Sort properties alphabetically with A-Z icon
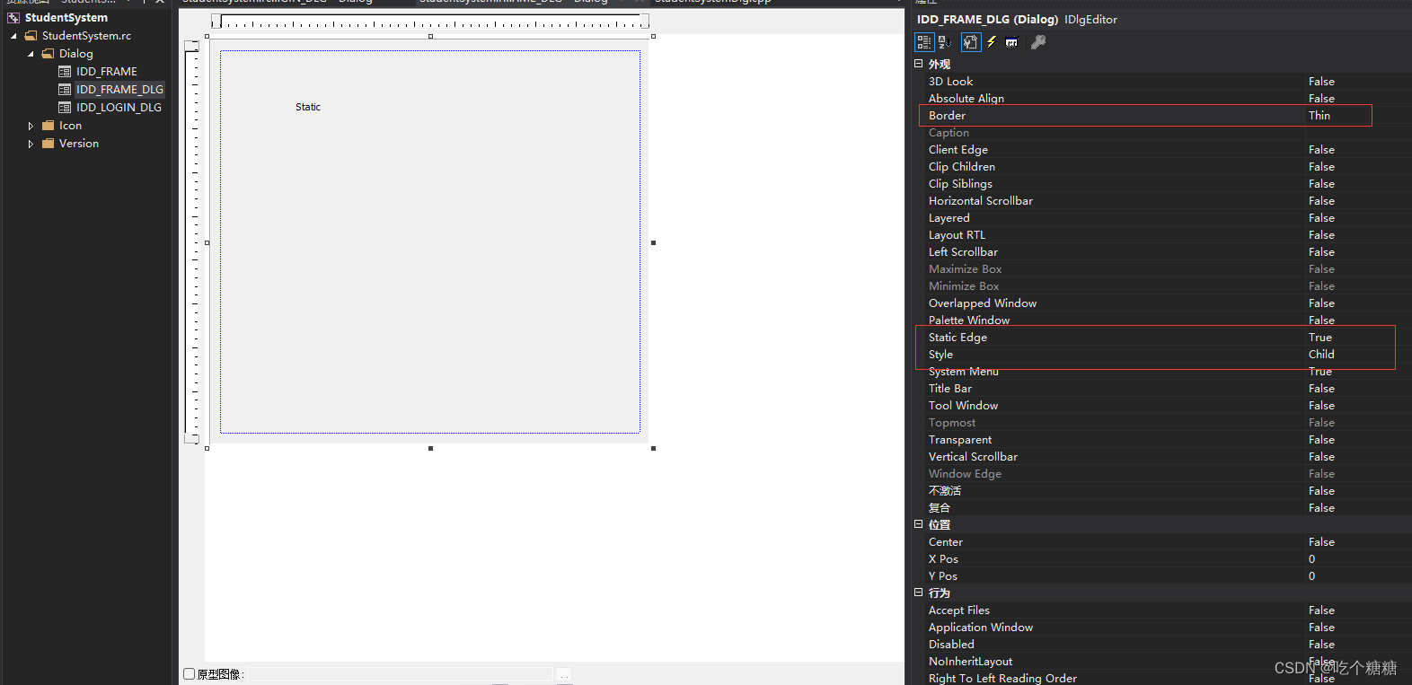1412x685 pixels. (x=945, y=42)
